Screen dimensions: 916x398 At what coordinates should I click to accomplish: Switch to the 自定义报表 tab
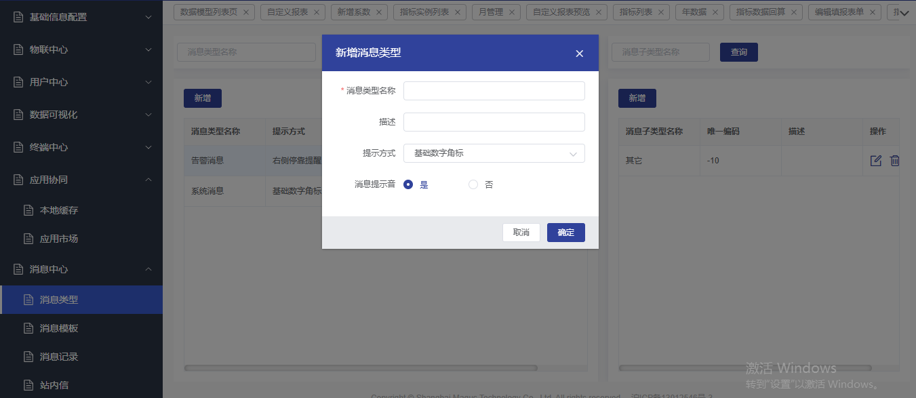click(x=287, y=12)
